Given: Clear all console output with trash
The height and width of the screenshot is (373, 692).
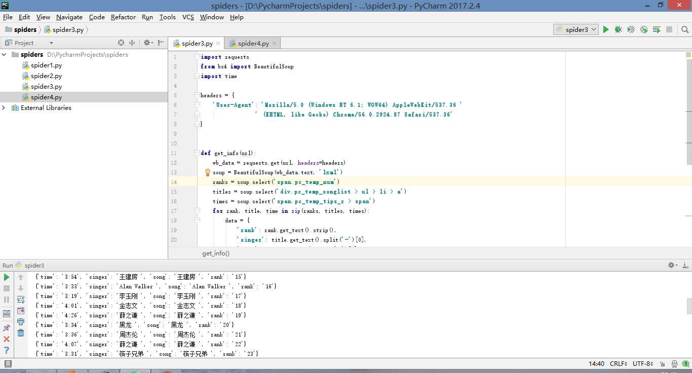Looking at the screenshot, I should coord(21,333).
